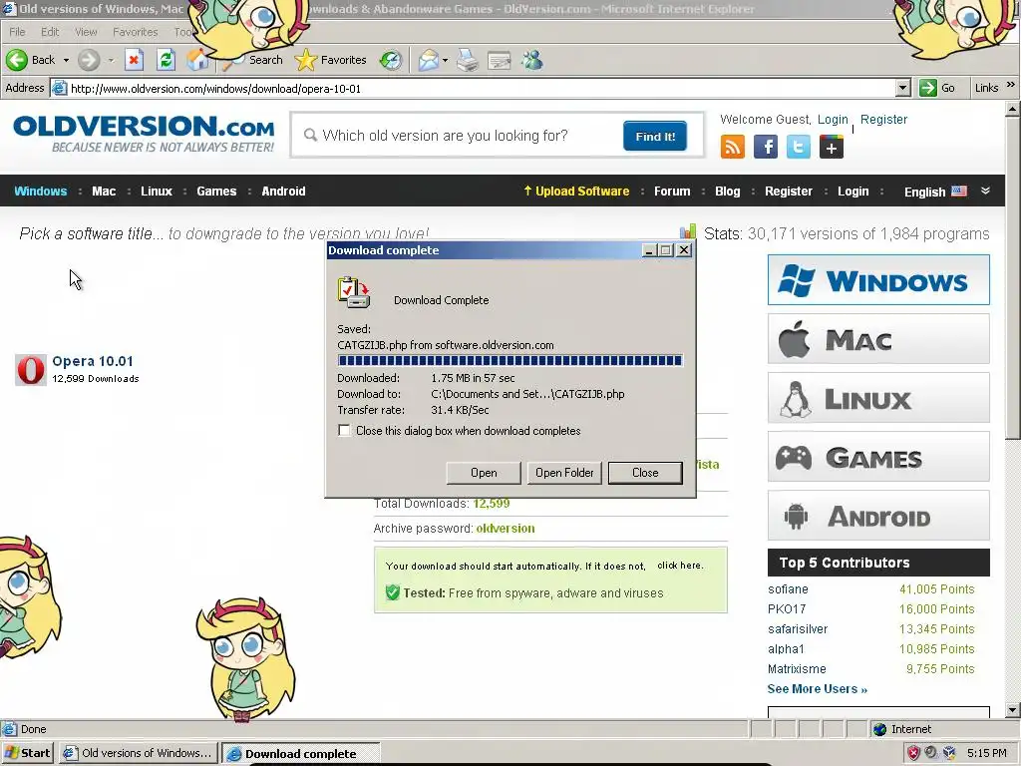Screen dimensions: 1021x766
Task: Expand the Address bar dropdown arrow
Action: point(902,88)
